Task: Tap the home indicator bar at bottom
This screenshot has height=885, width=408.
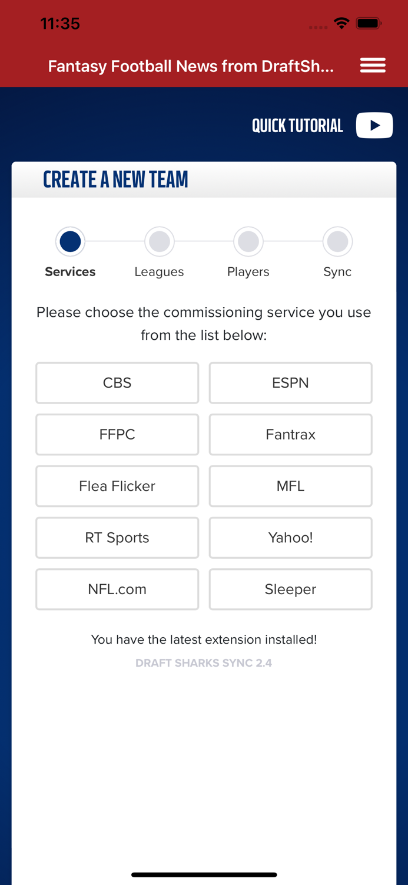Action: pos(204,874)
